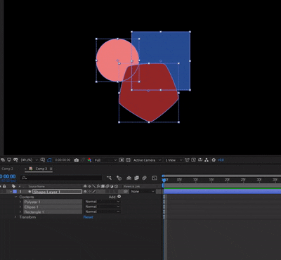The width and height of the screenshot is (281, 260).
Task: Click the 3D layer cube column header
Action: coord(116,186)
